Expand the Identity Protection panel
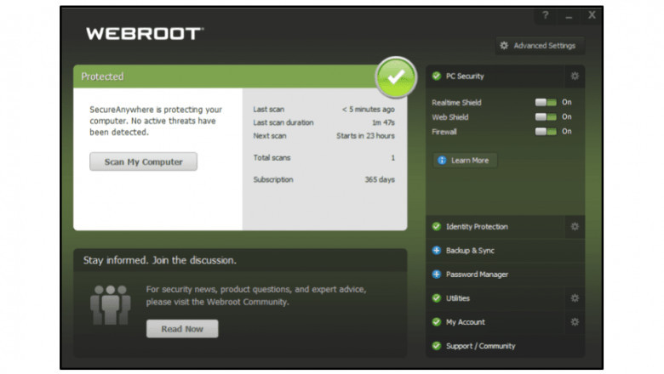The image size is (664, 374). coord(476,227)
